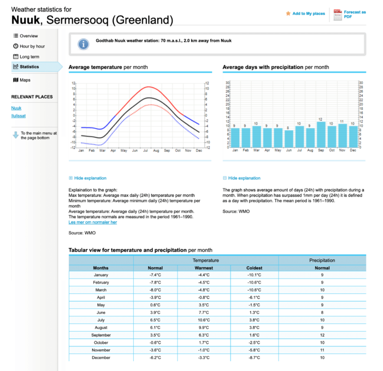Click the clock icon for Hour by hour
Screen dimensions: 383x371
click(15, 46)
